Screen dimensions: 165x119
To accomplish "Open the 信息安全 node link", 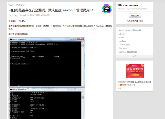I will tap(21, 5).
